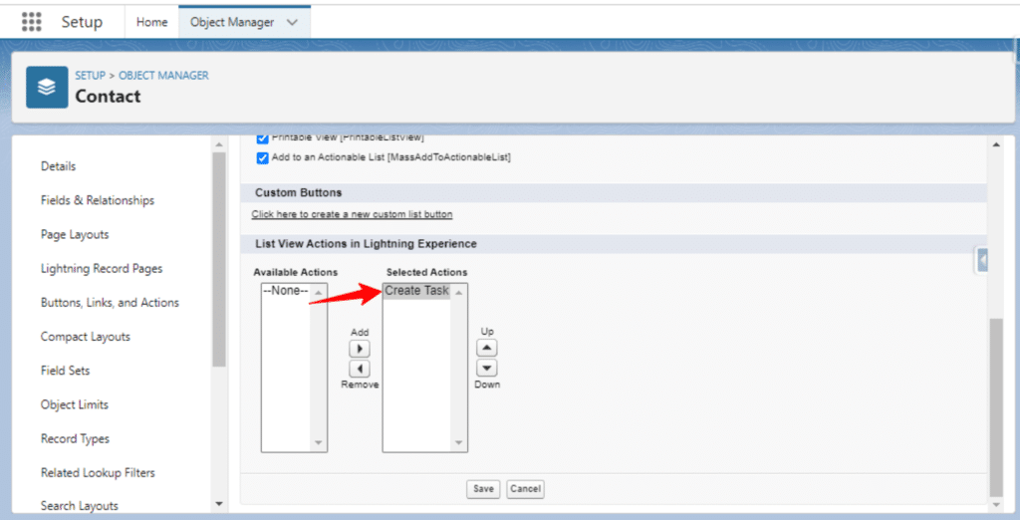1020x520 pixels.
Task: Move selected action Down with arrow
Action: (x=486, y=369)
